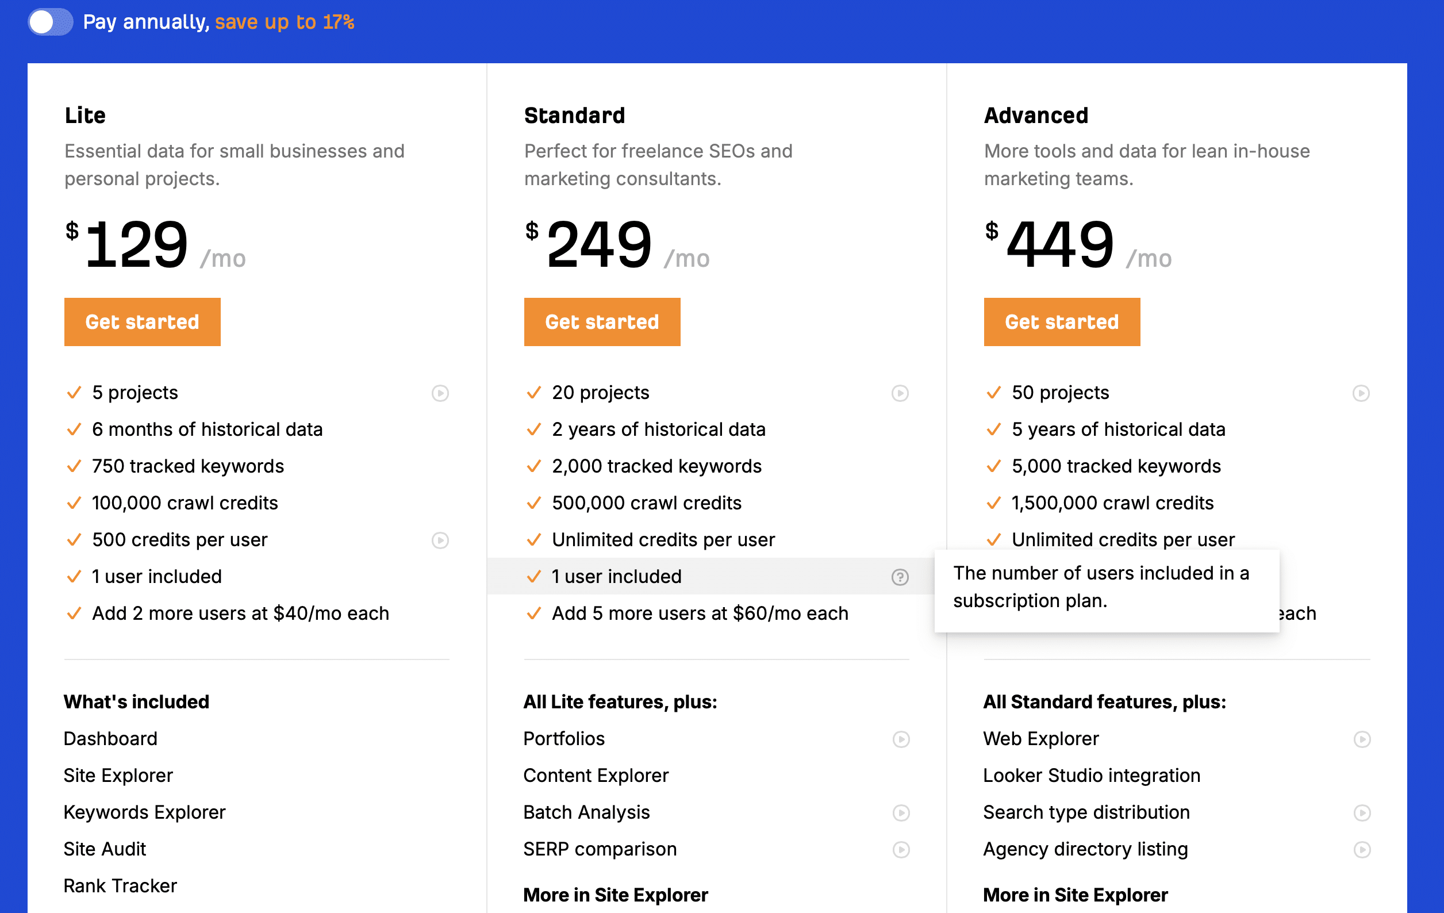The height and width of the screenshot is (913, 1444).
Task: Open More in Site Explorer under Advanced
Action: 1075,895
